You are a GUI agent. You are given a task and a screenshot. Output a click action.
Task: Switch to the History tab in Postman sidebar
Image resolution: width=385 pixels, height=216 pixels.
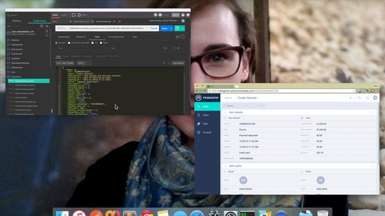pos(17,21)
